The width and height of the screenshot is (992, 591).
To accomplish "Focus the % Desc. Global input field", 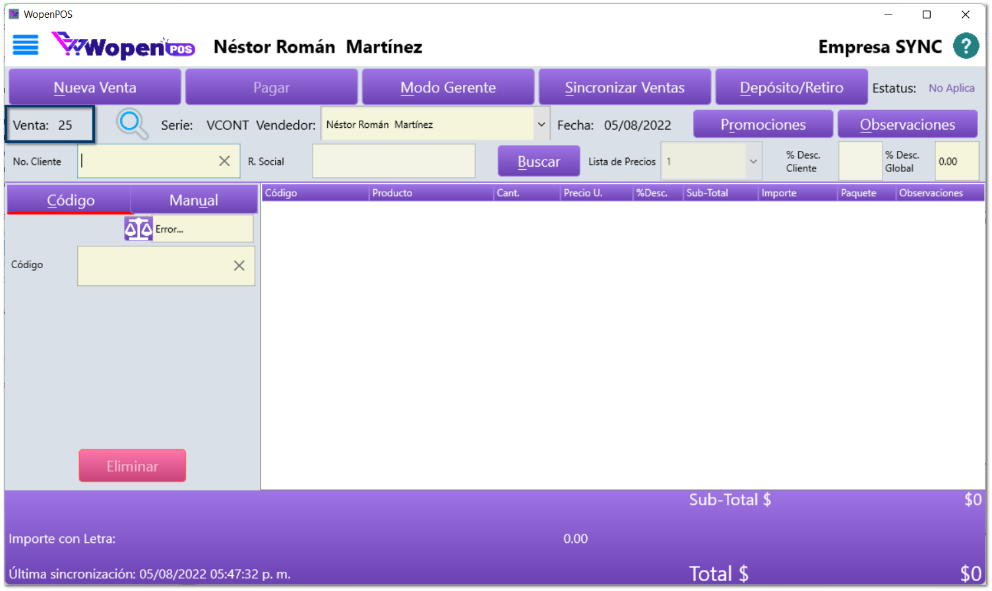I will coord(956,161).
